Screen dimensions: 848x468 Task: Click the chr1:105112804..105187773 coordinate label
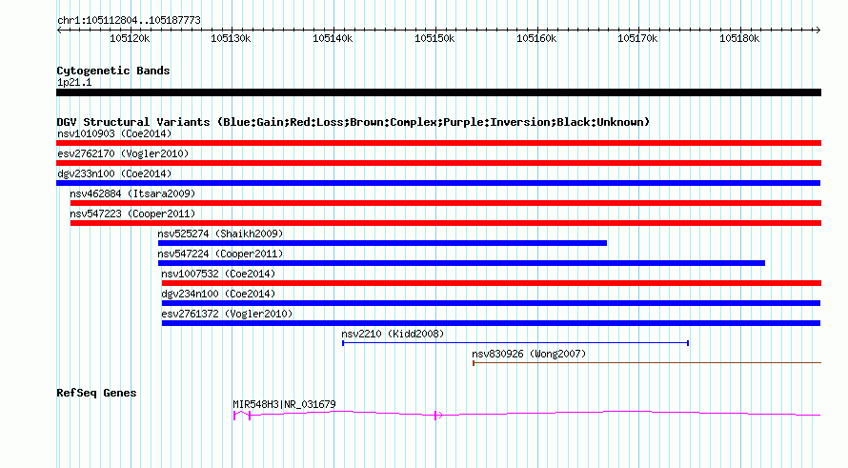(x=129, y=20)
